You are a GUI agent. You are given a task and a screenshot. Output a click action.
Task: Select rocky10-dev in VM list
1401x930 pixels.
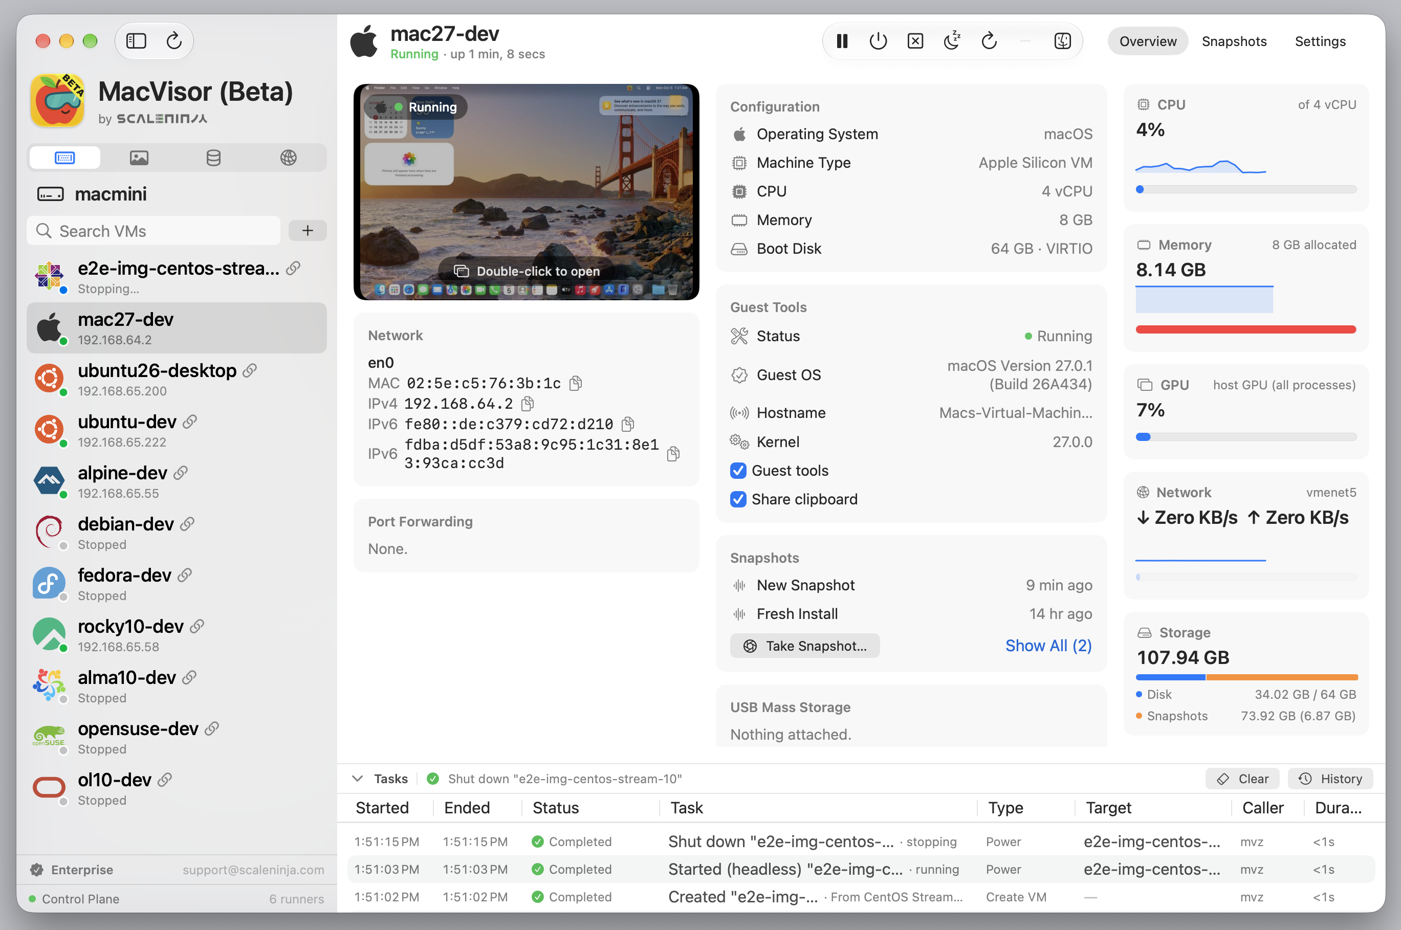pyautogui.click(x=177, y=635)
